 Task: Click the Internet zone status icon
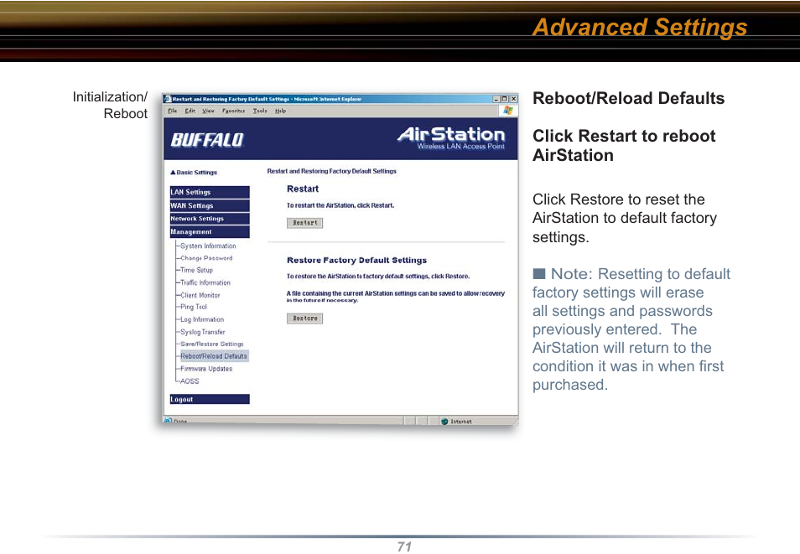[444, 422]
